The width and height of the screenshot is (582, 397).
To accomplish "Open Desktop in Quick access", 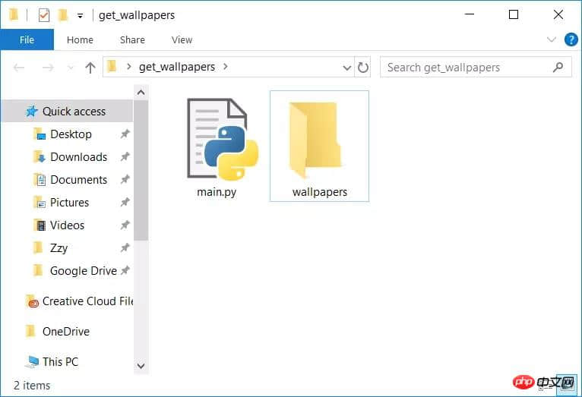I will coord(71,134).
